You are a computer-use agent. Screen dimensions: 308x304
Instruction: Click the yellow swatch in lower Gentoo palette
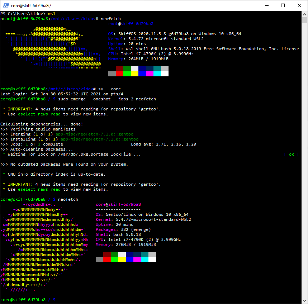(x=122, y=260)
